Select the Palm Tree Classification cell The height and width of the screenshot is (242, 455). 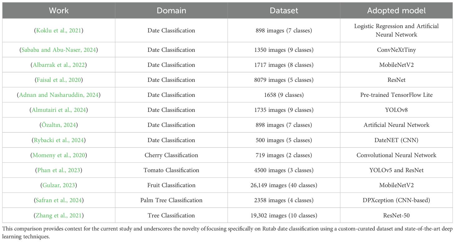[171, 200]
